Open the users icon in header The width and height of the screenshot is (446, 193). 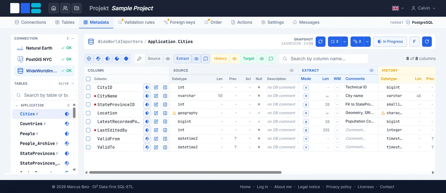click(x=65, y=8)
